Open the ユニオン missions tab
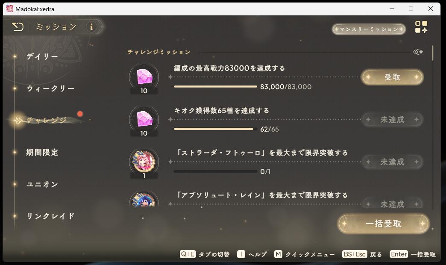 [x=42, y=184]
